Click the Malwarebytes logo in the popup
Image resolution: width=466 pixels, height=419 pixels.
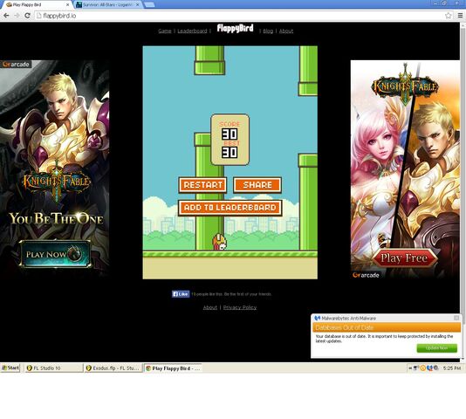pos(318,319)
